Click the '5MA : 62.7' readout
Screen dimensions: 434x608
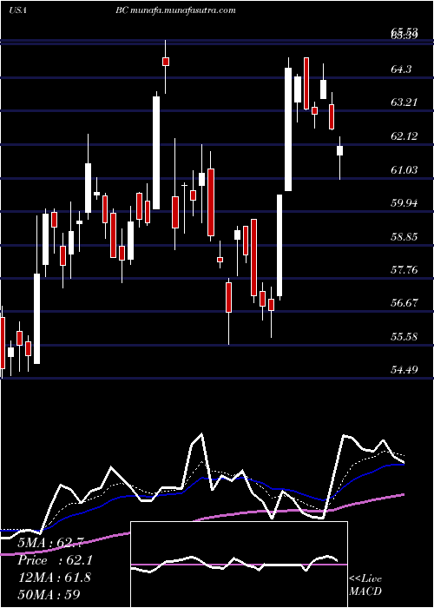click(x=49, y=544)
